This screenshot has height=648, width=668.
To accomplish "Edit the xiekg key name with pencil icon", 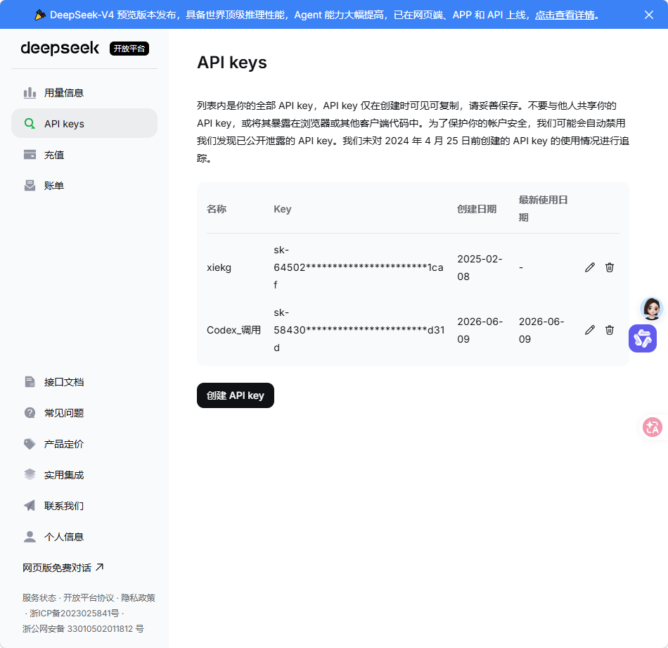I will coord(590,267).
